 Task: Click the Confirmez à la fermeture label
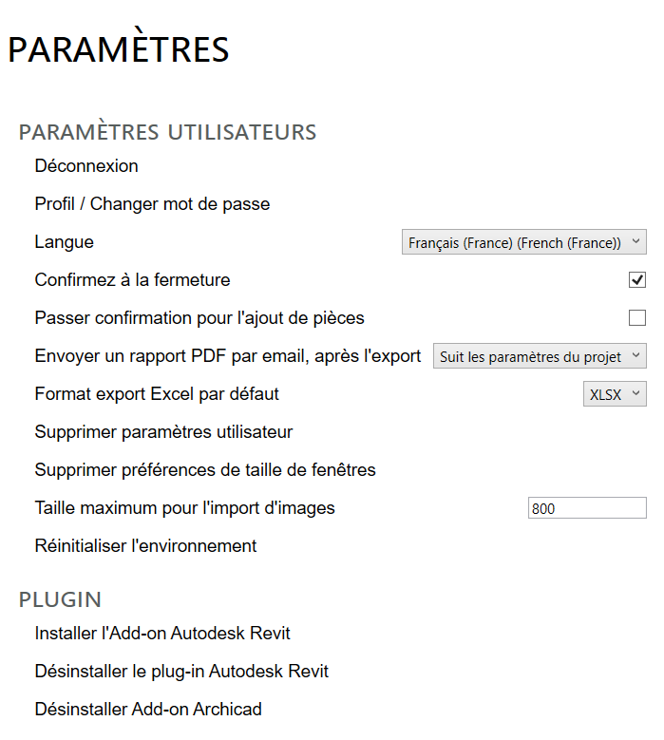point(132,280)
